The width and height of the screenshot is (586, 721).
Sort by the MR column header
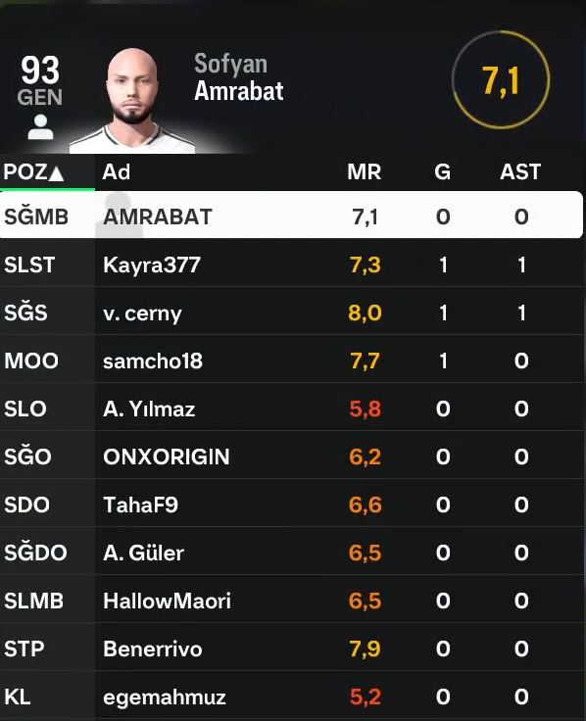point(364,172)
